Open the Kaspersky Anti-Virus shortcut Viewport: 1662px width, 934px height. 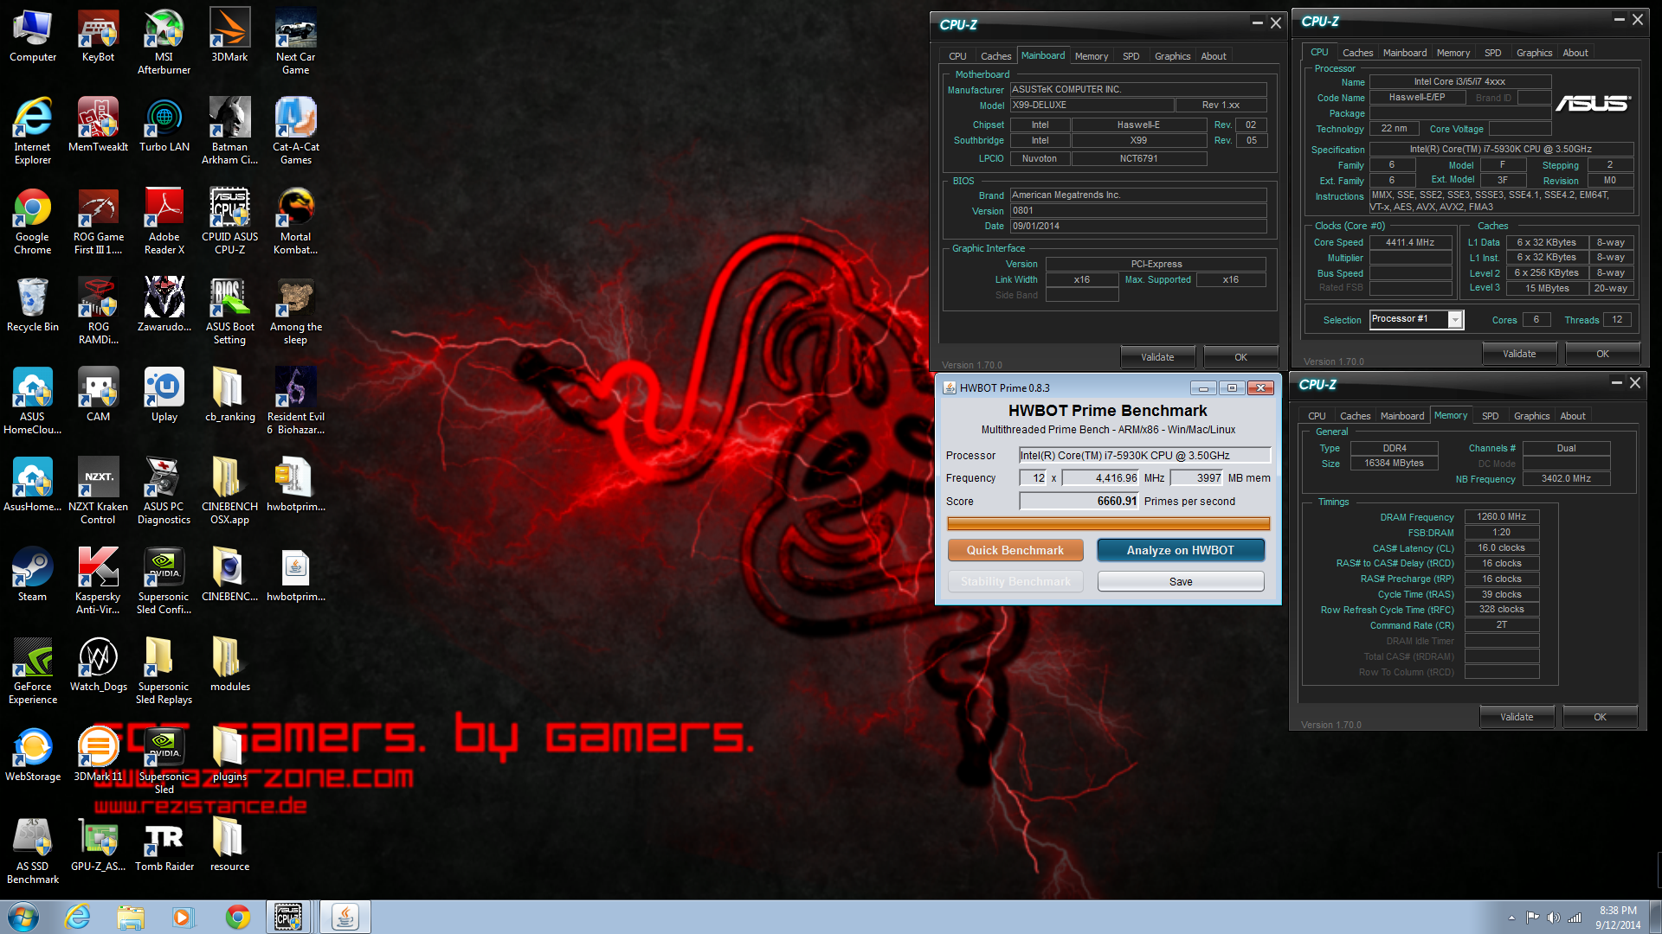[98, 581]
